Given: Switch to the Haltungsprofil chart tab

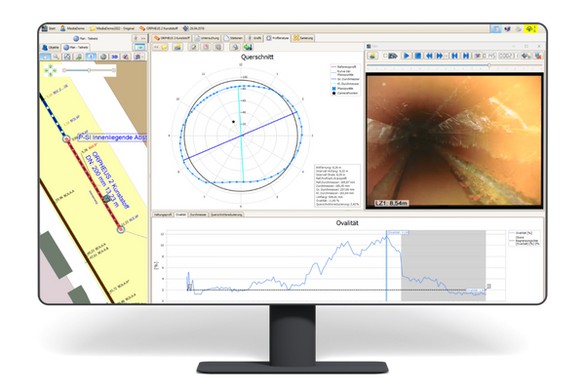Looking at the screenshot, I should coord(163,214).
